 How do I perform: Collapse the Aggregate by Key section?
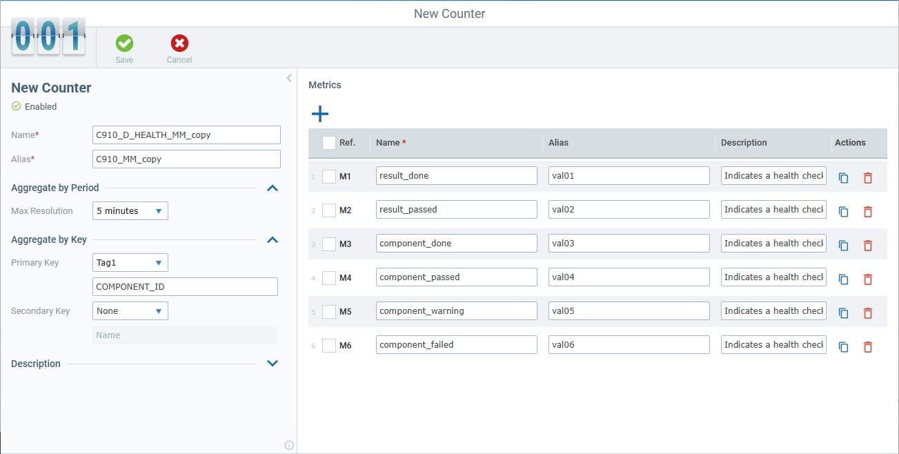point(273,240)
